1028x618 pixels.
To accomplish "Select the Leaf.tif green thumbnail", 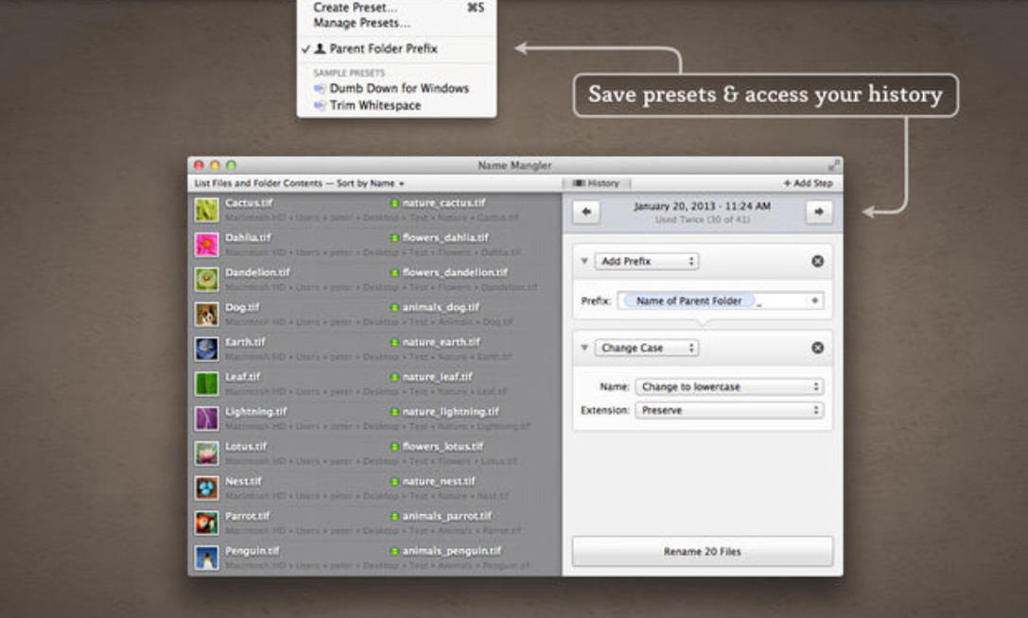I will pos(206,384).
